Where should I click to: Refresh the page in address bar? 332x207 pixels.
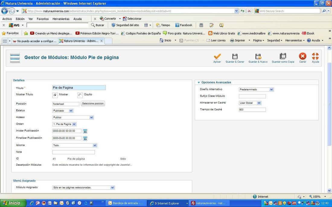[x=242, y=11]
